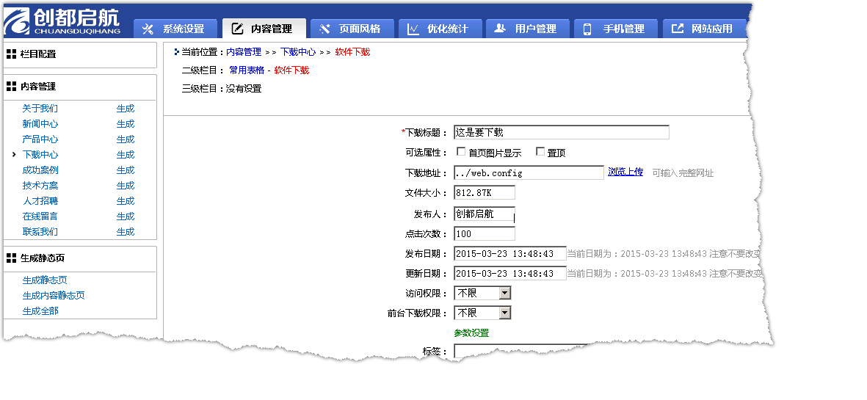Click the 栏目配置 grid icon
Screen dimensions: 867x400
pos(11,54)
